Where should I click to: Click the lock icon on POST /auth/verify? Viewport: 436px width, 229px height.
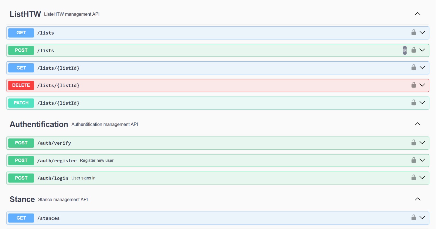pyautogui.click(x=414, y=143)
